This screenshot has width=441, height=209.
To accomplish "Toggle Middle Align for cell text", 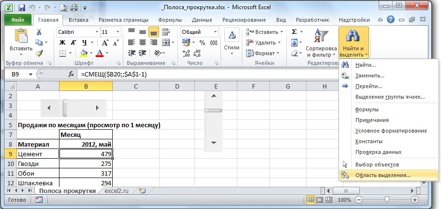I will pyautogui.click(x=143, y=32).
